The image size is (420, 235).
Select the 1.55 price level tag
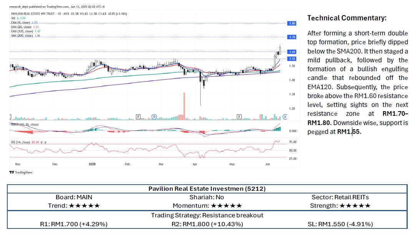click(x=292, y=59)
